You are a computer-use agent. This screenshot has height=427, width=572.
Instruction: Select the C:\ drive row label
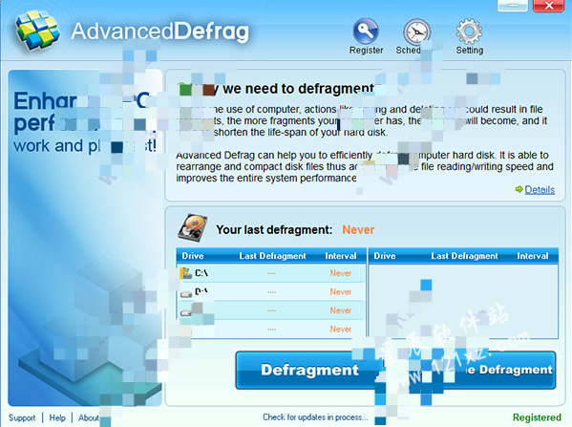coord(201,273)
